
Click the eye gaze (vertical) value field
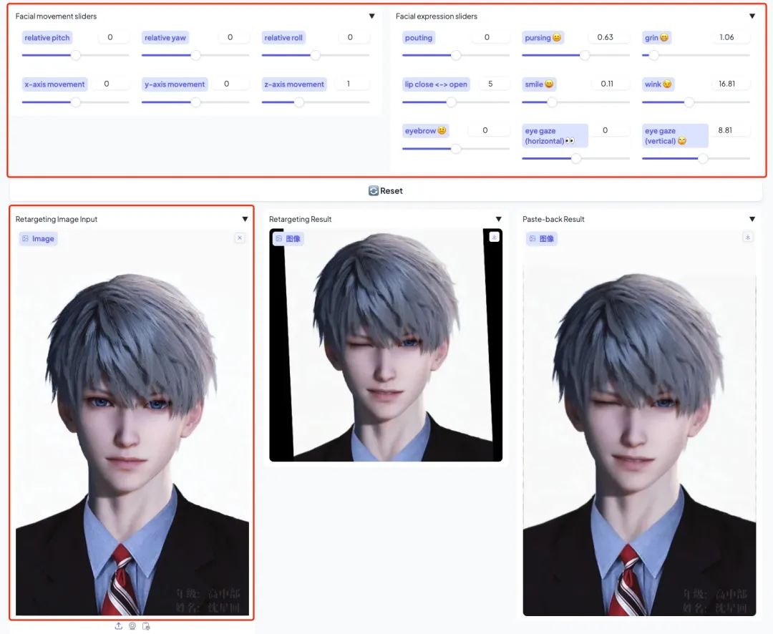tap(731, 130)
